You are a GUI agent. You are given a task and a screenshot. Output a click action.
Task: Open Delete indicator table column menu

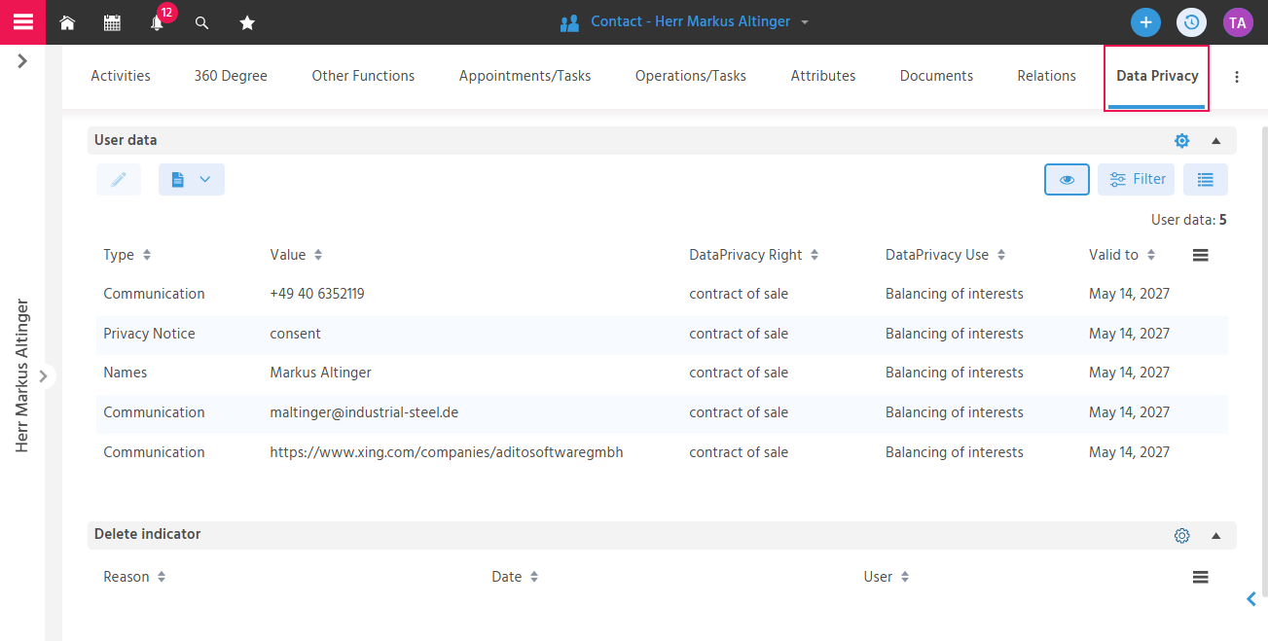[1200, 577]
